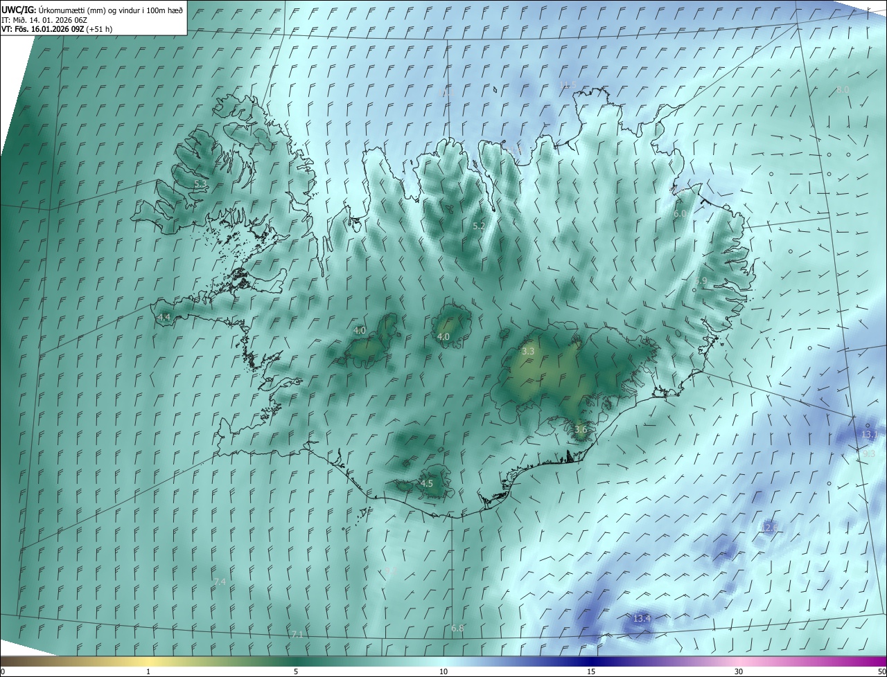Click the 4.5 value on the southern glacier
This screenshot has width=887, height=677.
click(427, 484)
